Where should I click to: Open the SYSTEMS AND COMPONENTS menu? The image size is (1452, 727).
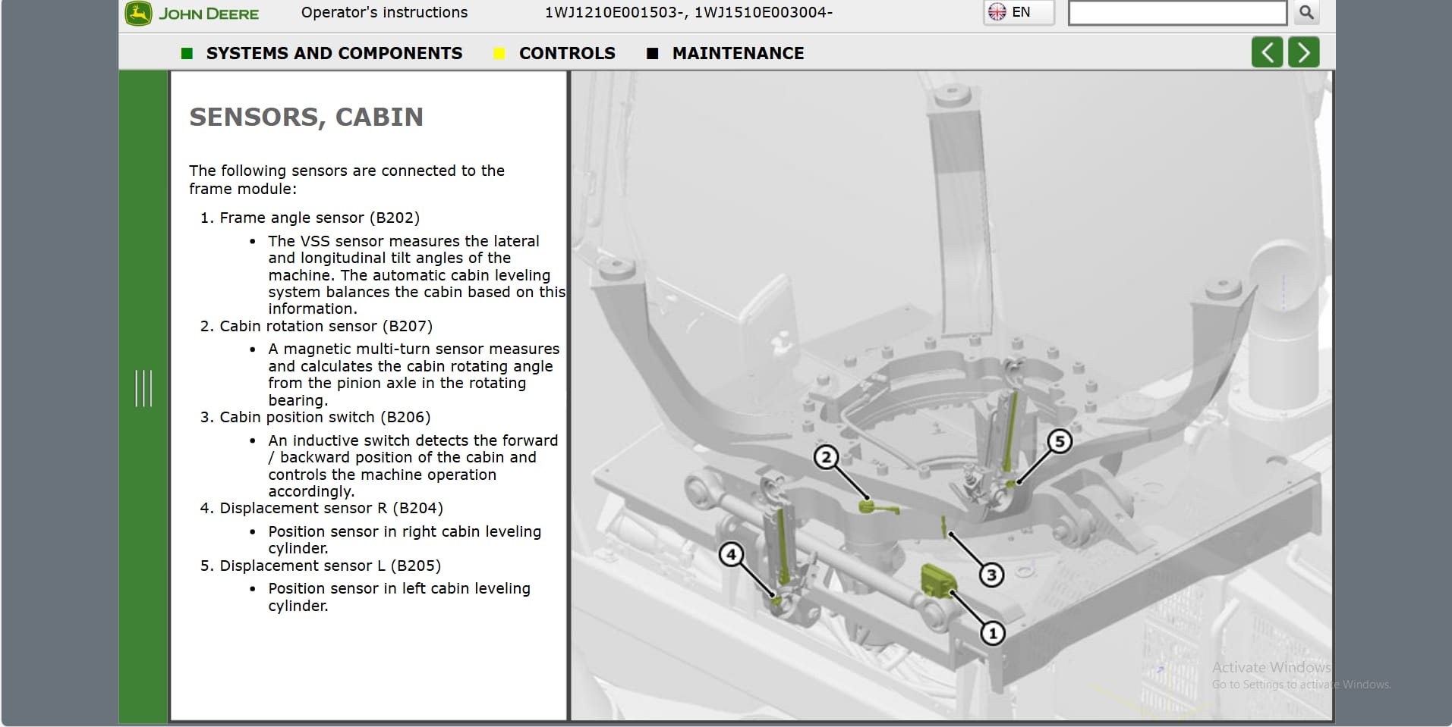tap(335, 53)
